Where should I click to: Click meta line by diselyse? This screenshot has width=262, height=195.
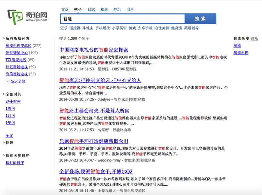coord(102,99)
